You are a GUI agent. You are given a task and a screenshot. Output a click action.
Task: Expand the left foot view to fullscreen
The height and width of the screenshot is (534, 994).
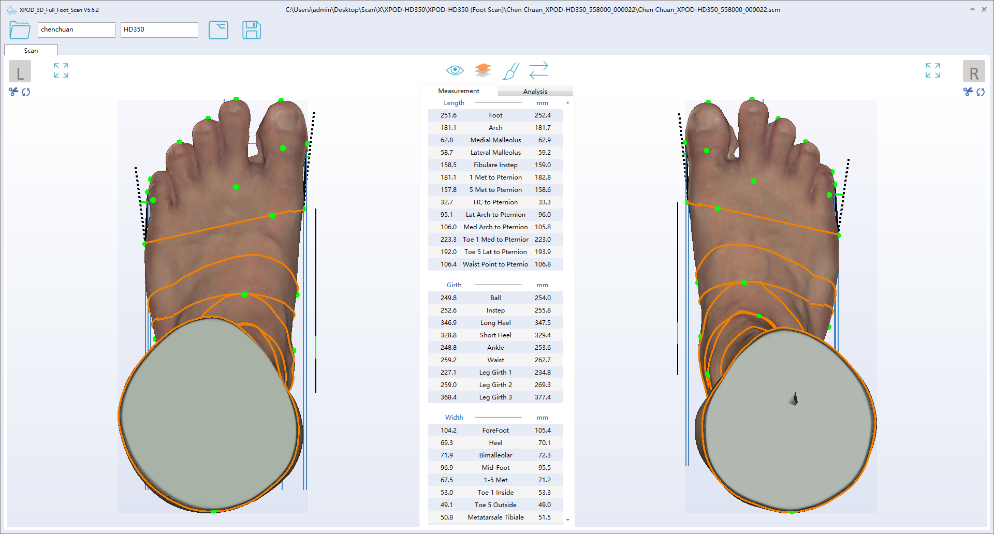61,70
